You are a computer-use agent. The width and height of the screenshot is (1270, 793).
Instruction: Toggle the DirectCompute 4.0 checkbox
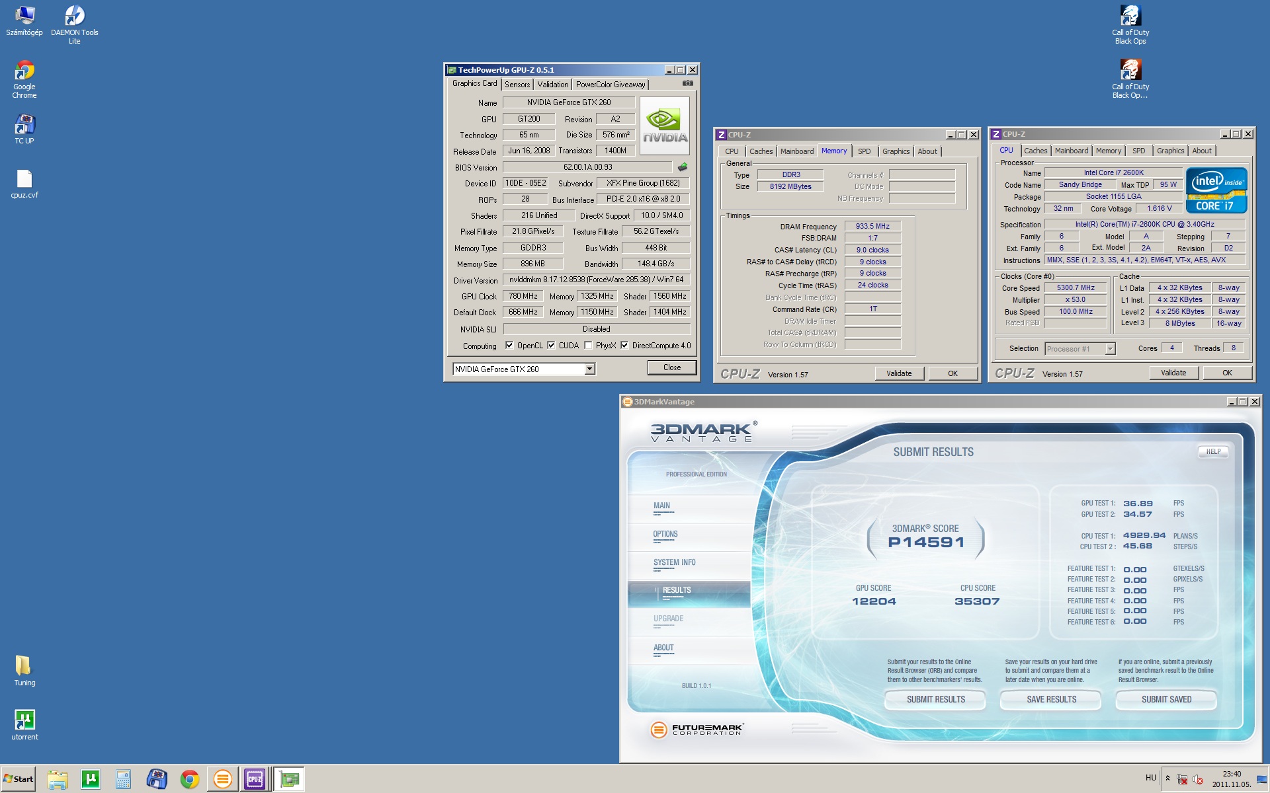624,345
